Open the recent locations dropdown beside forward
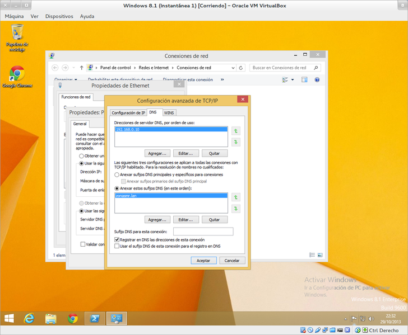 click(73, 68)
